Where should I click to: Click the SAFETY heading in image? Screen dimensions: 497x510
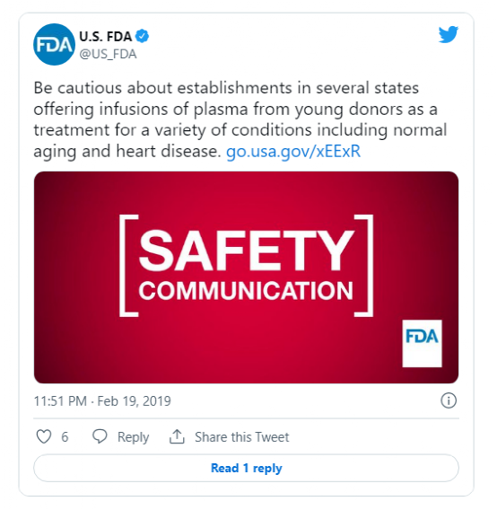246,251
